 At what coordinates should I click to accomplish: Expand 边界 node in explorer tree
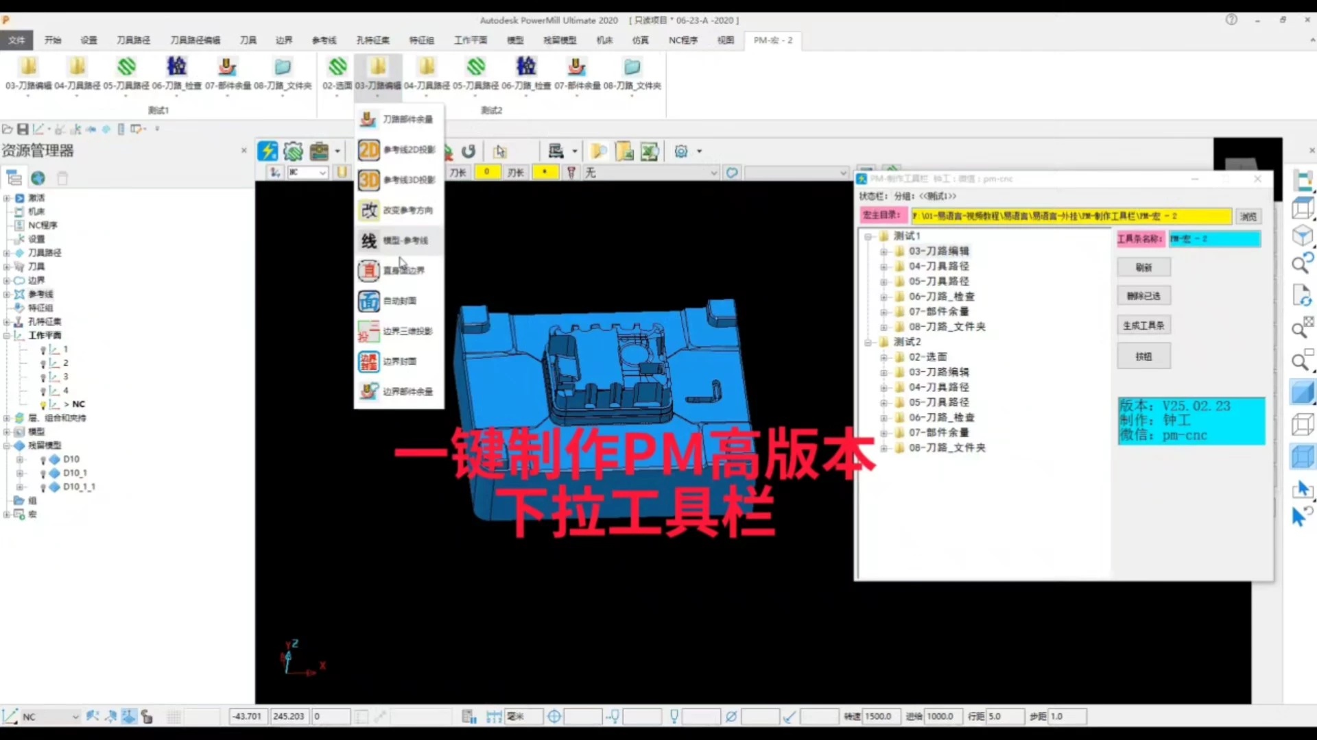7,280
